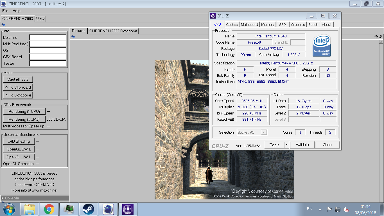Run Rendering (x CPU) benchmark

(x=24, y=119)
